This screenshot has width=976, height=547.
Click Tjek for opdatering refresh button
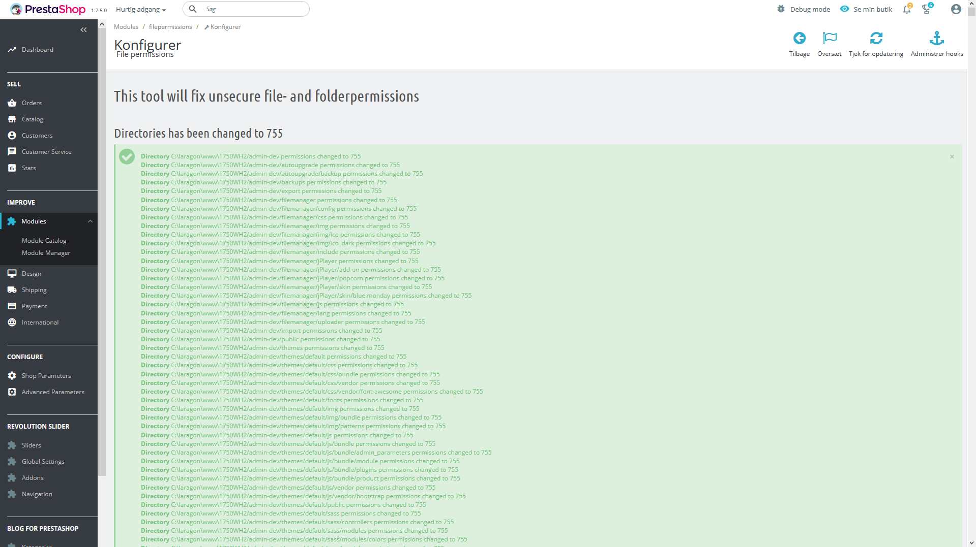pos(876,45)
